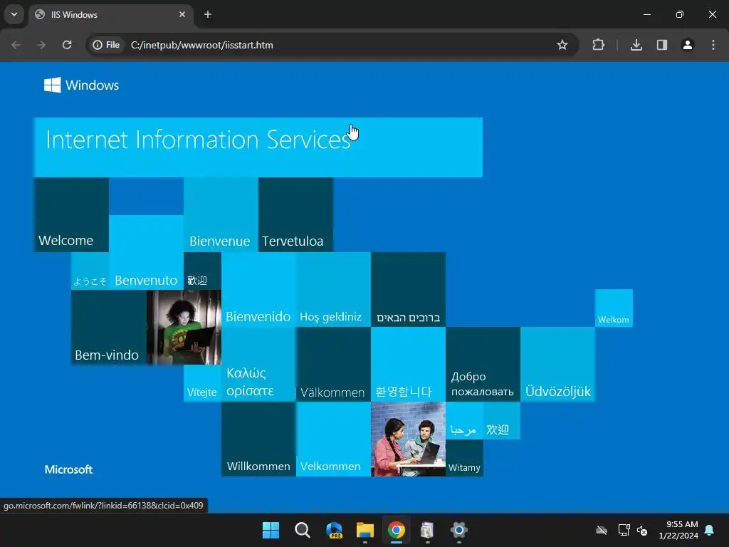Click the Välkommen tile
This screenshot has width=729, height=547.
333,364
